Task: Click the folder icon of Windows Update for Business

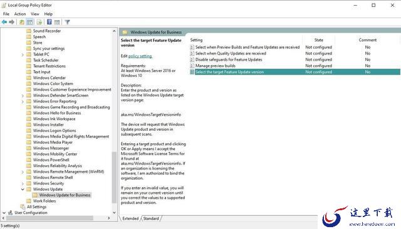Action: (x=35, y=195)
